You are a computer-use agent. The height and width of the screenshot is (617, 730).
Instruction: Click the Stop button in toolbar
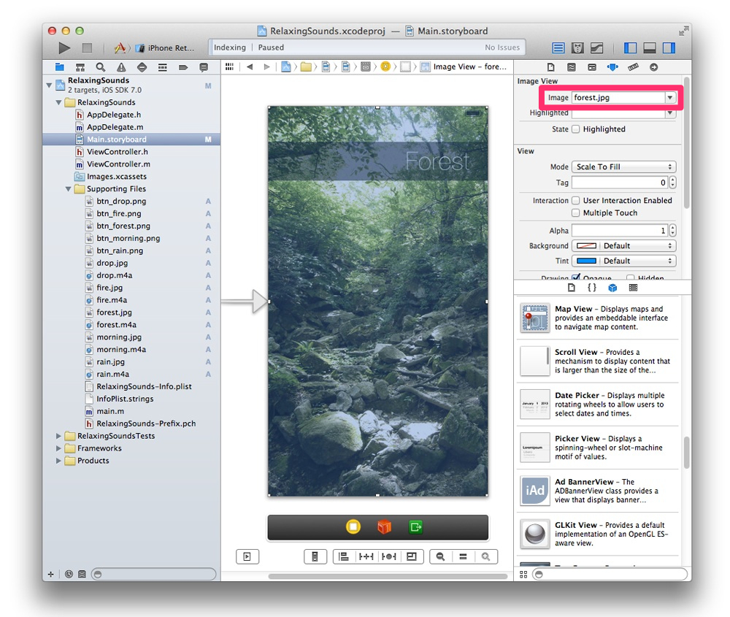click(87, 48)
